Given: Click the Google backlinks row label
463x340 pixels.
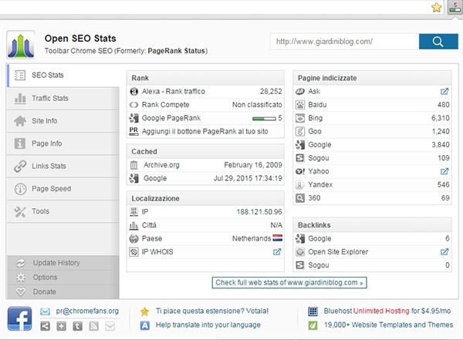Looking at the screenshot, I should pos(319,238).
